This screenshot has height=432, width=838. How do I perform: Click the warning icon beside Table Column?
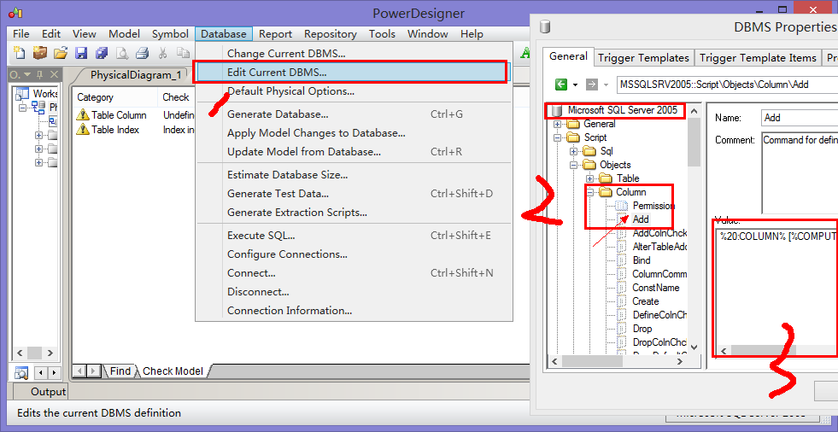pos(82,114)
